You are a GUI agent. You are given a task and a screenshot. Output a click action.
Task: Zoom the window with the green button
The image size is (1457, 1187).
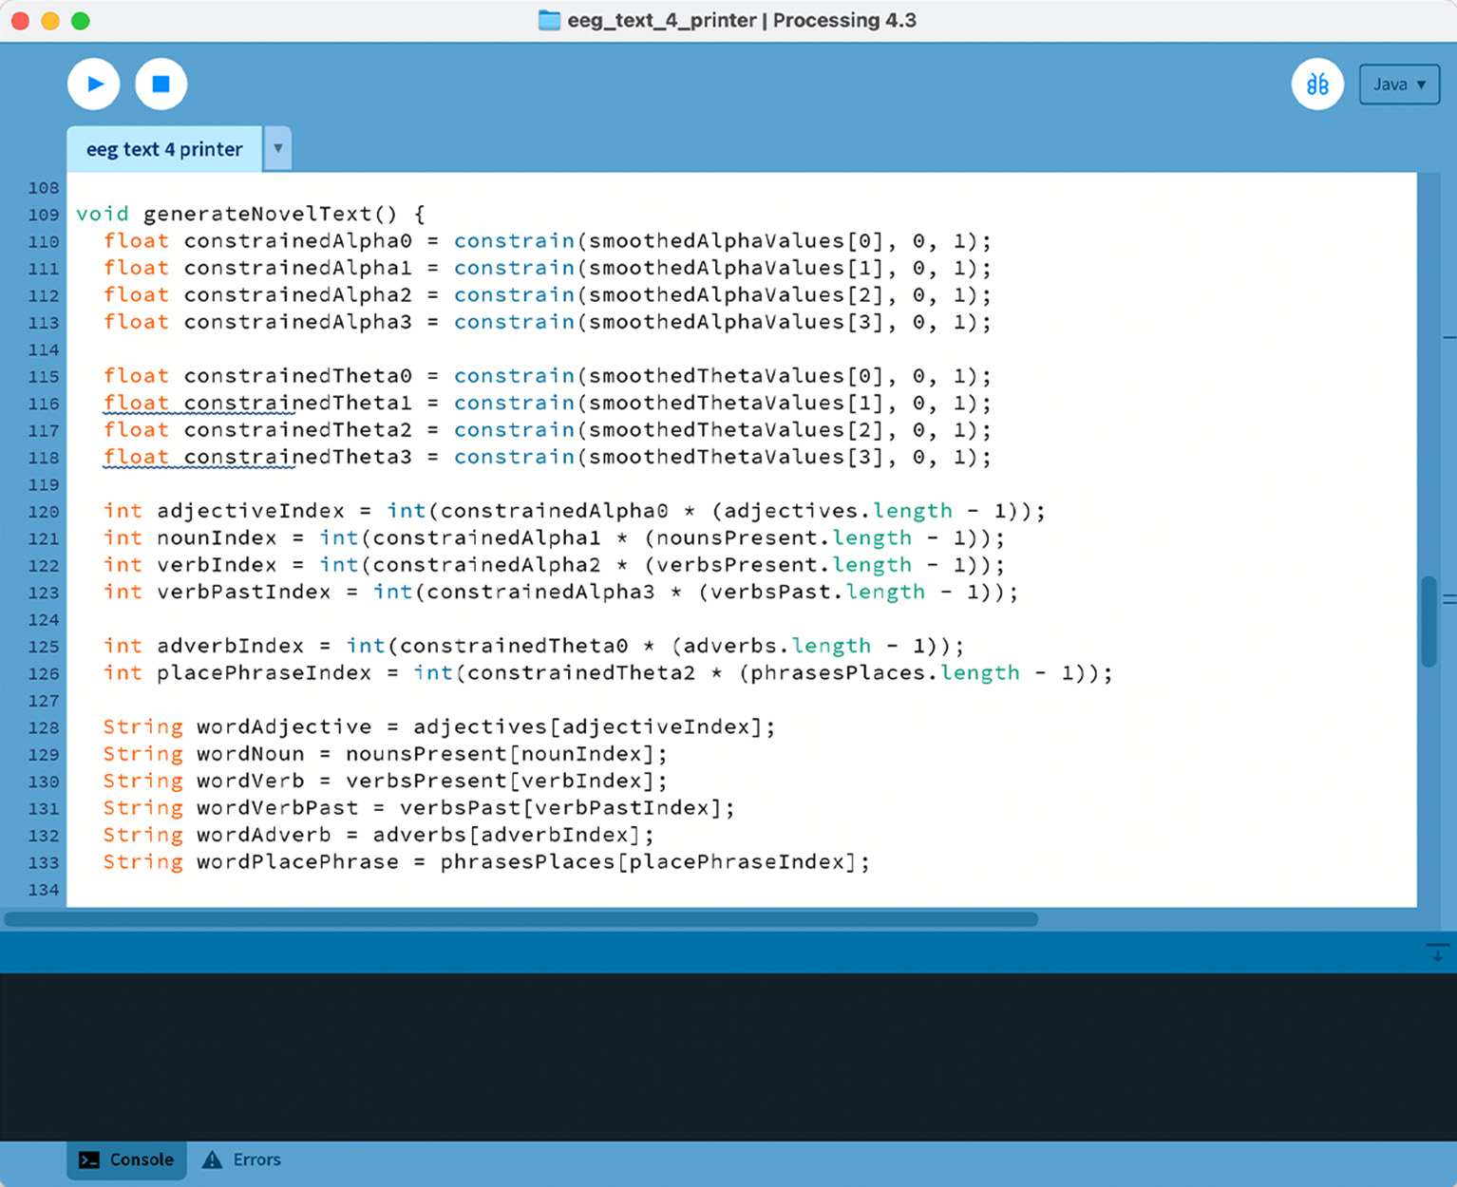[81, 21]
